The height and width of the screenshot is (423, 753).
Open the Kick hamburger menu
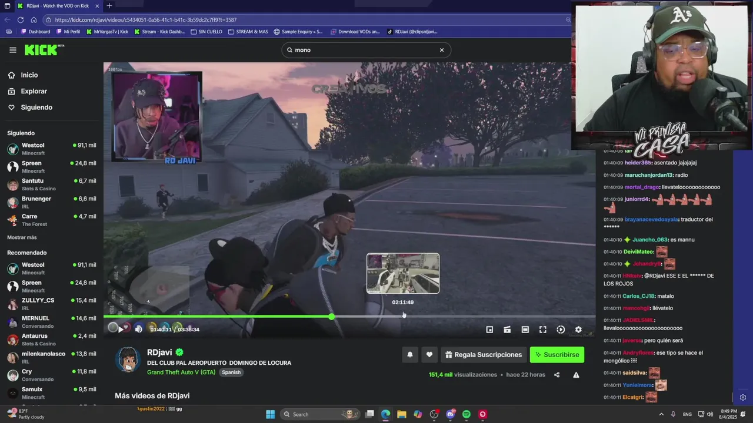coord(12,50)
